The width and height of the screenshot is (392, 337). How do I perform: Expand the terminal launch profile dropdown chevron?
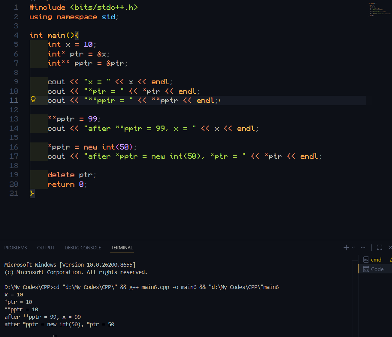point(353,248)
